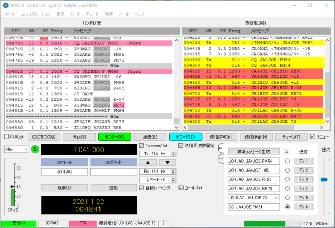This screenshot has height=228, width=335.
Task: Click the 検索(L) lookup button
Action: click(x=64, y=188)
